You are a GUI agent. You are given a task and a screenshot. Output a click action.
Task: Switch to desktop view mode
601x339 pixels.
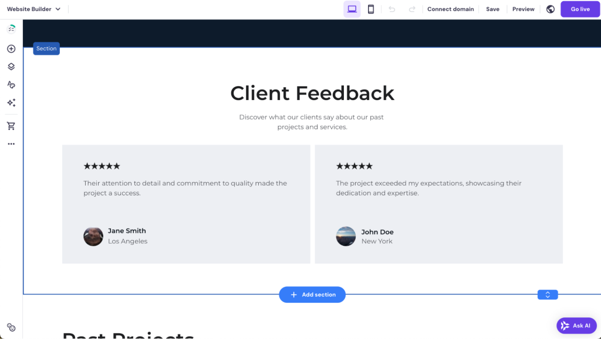pos(352,9)
